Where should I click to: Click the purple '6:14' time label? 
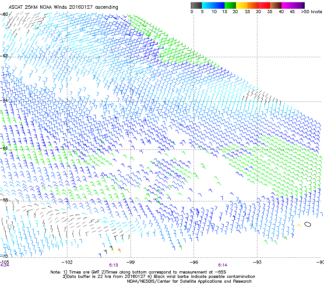pos(222,265)
